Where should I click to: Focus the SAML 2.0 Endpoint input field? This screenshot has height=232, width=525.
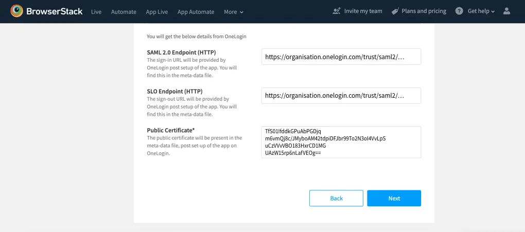tap(341, 57)
